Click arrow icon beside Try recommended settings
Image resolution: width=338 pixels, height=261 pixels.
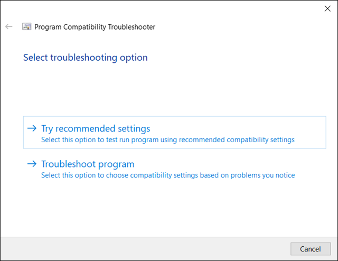(x=32, y=128)
